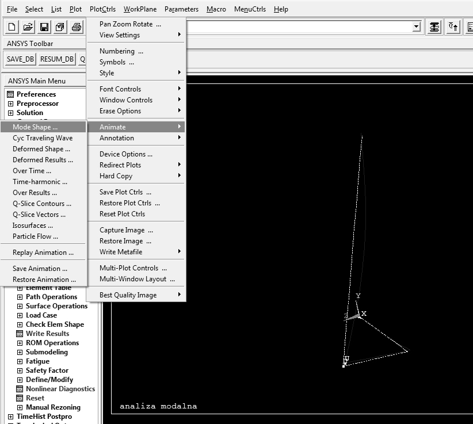
Task: Open the View Settings submenu
Action: click(136, 35)
